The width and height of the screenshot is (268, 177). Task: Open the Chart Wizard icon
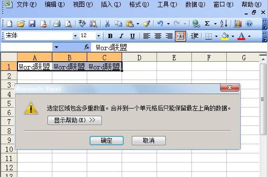pyautogui.click(x=238, y=24)
